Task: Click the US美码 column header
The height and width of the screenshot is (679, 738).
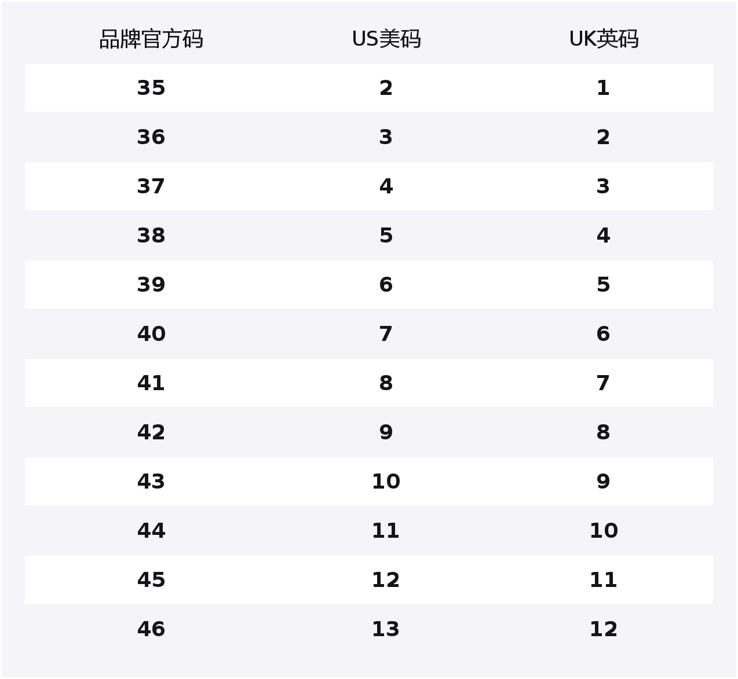Action: (x=386, y=39)
